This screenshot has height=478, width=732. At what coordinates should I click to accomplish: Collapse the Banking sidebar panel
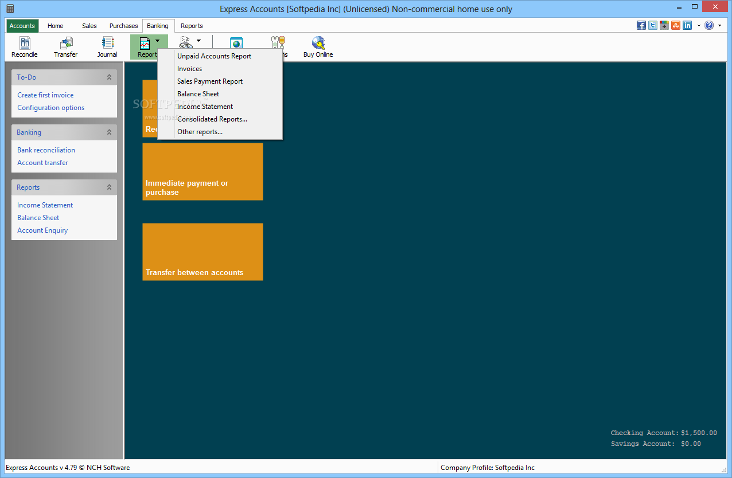(x=109, y=132)
